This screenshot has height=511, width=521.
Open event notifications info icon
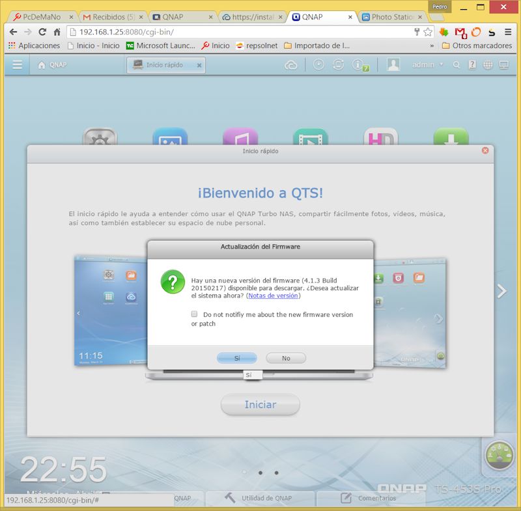[360, 64]
